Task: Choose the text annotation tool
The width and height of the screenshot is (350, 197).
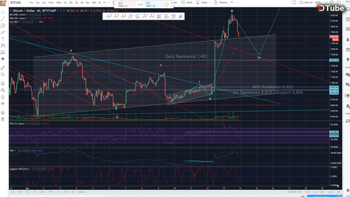Action: (x=3, y=39)
